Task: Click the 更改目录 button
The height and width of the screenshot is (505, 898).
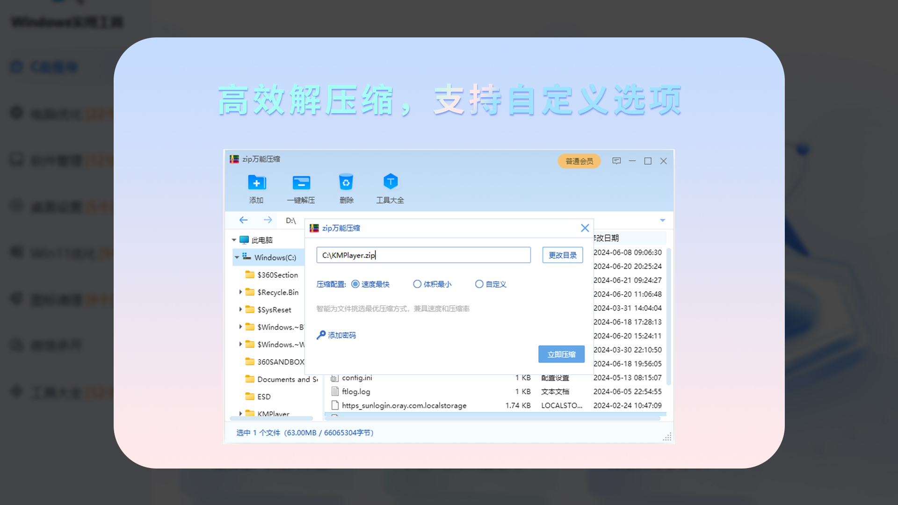Action: click(563, 255)
